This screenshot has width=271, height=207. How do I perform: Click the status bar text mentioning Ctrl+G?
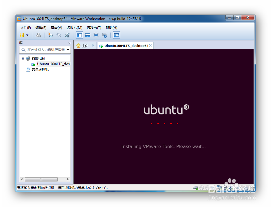[63, 188]
